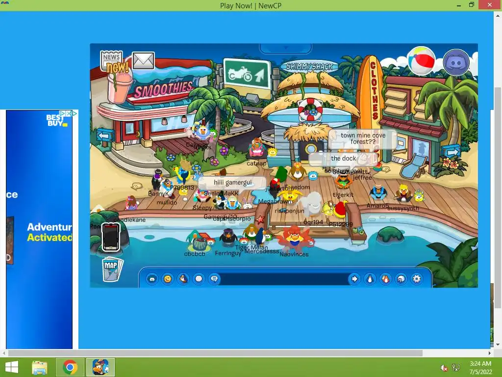
Task: Close the ad with X icon
Action: 69,113
